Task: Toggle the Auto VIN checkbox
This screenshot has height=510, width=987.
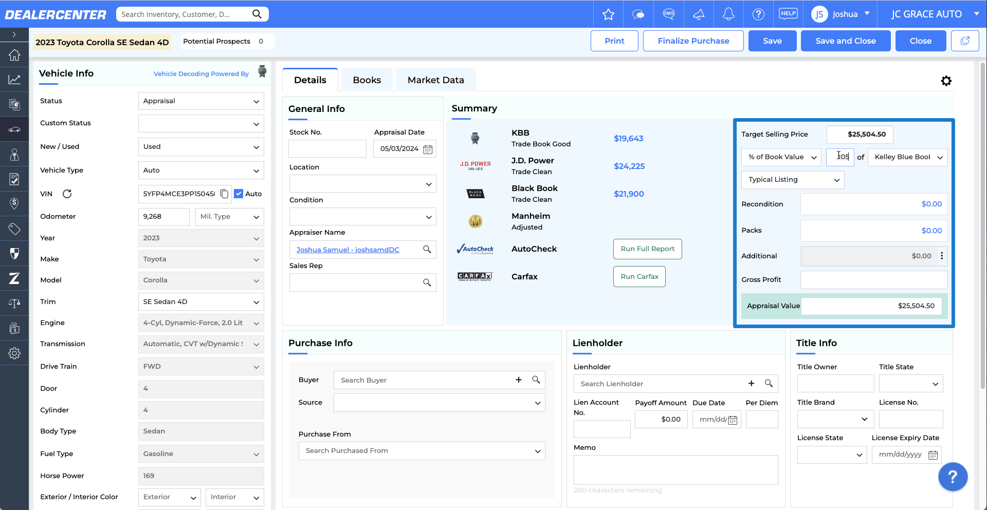Action: pyautogui.click(x=239, y=194)
